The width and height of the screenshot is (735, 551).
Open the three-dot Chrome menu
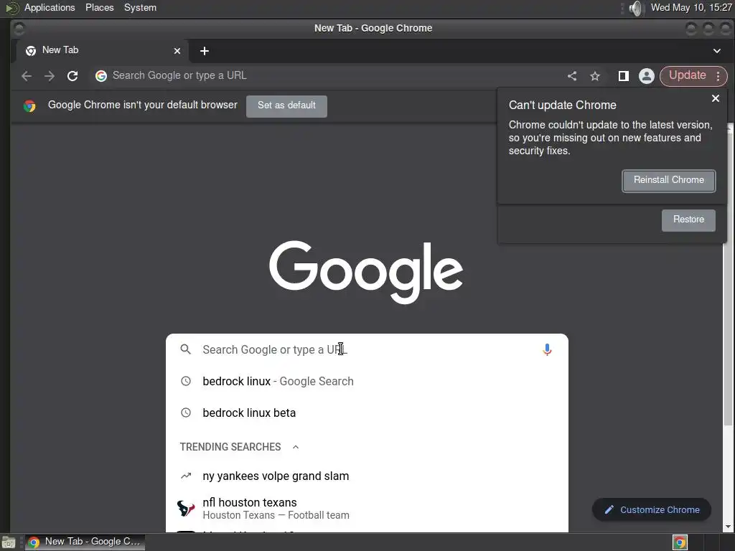(x=718, y=76)
